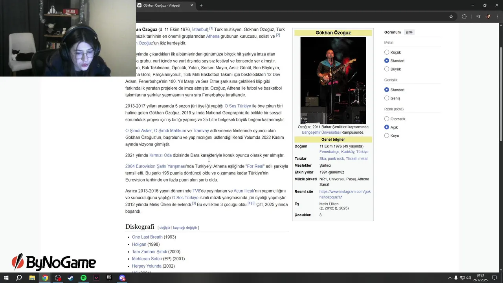Viewport: 503px width, 283px height.
Task: Open the Kırmızı Oda link
Action: (160, 155)
